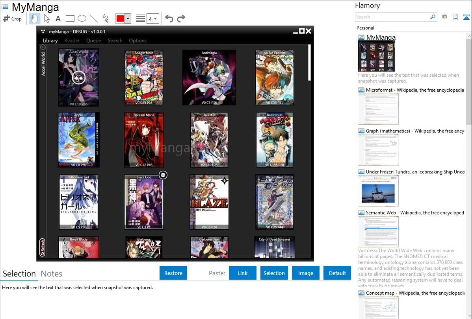Undo the last annotation
This screenshot has width=472, height=319.
click(169, 18)
